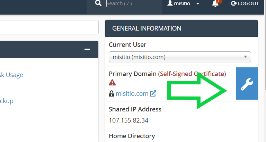Log out using the LOGOUT link

[245, 3]
